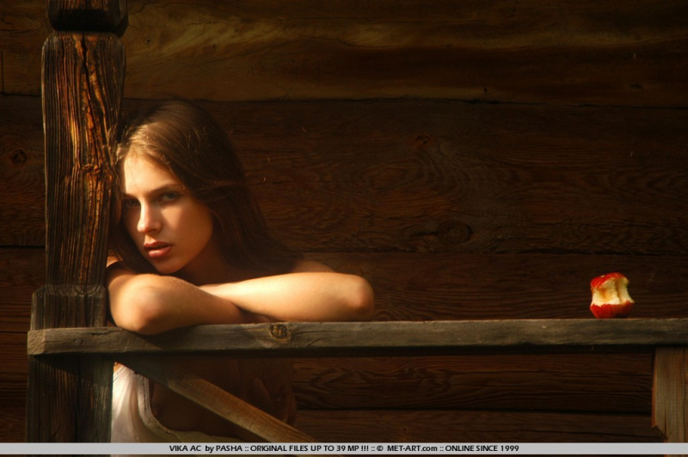This screenshot has width=688, height=457.
Task: Click the dark knot on left wall log
Action: [x=18, y=157]
